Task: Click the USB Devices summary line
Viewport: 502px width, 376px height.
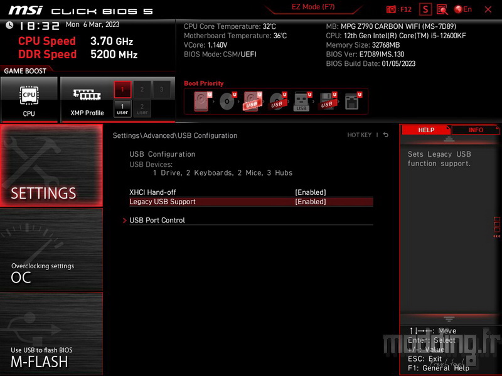Action: coord(223,173)
